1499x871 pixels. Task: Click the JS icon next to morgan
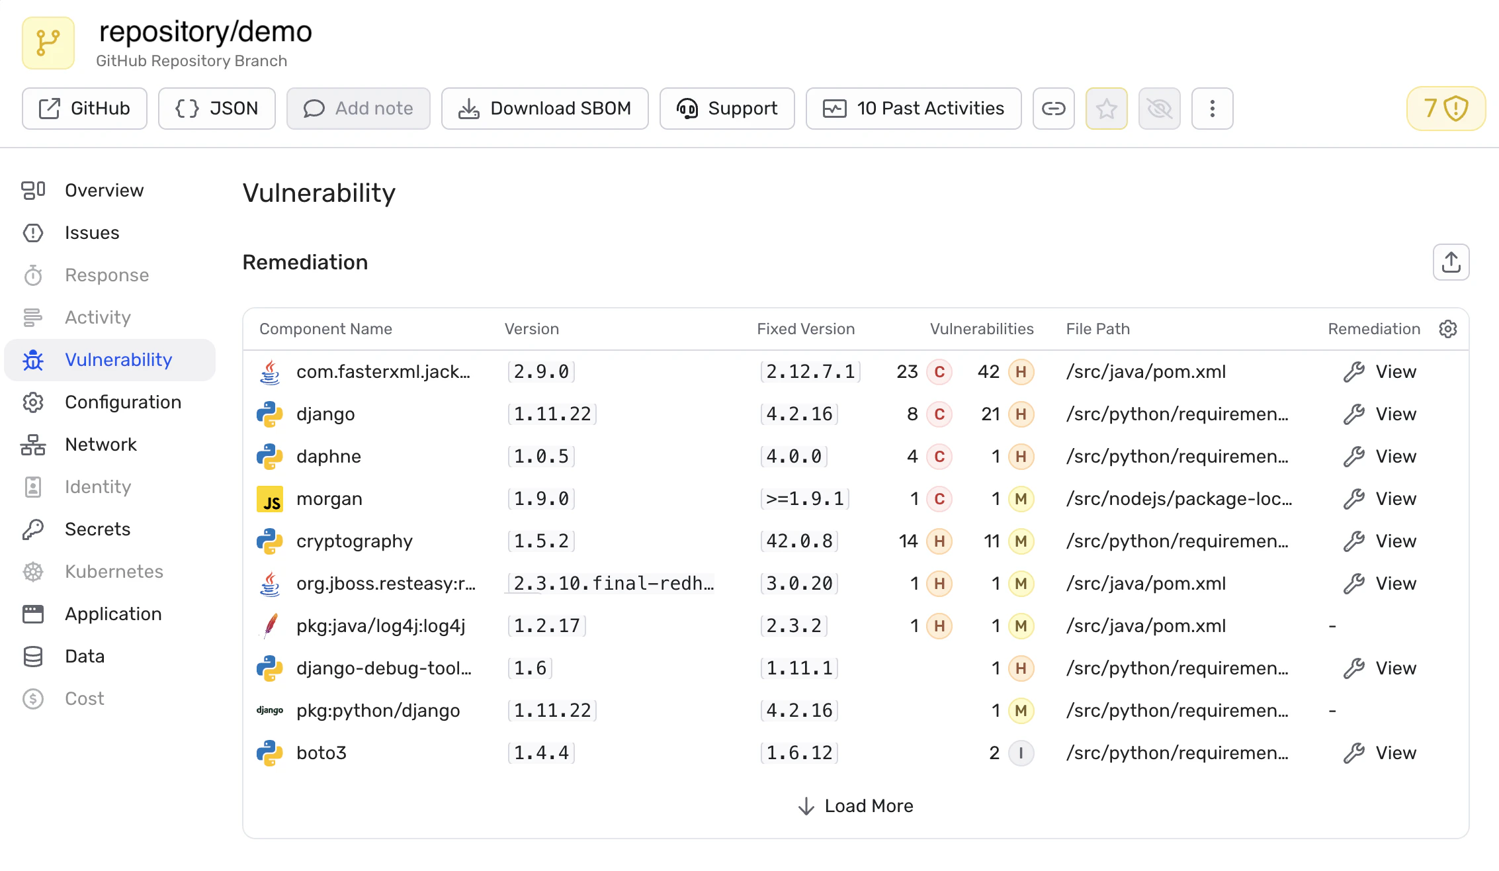click(270, 499)
